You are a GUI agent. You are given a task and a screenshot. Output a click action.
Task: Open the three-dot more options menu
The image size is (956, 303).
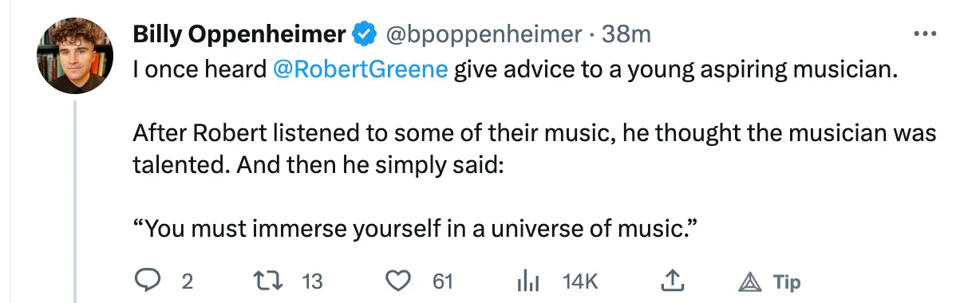coord(924,33)
